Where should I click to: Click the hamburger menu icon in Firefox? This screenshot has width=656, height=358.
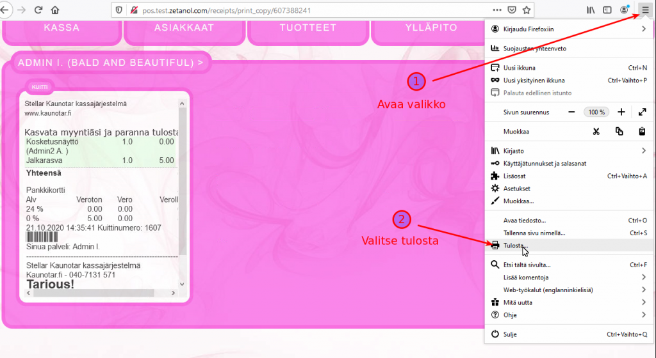(x=645, y=10)
